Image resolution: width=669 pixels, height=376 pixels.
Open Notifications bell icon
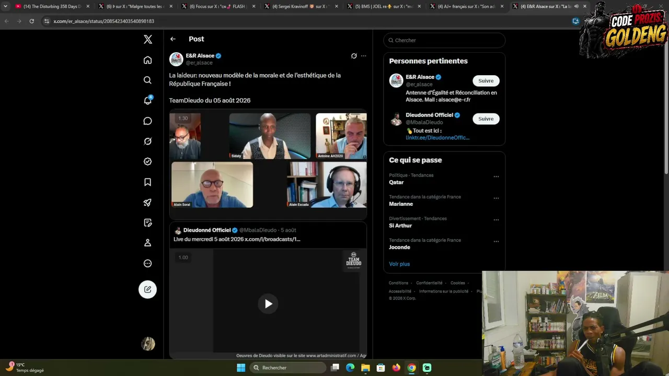click(x=148, y=100)
